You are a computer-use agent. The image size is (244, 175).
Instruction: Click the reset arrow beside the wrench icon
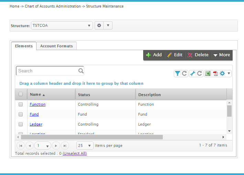click(200, 73)
